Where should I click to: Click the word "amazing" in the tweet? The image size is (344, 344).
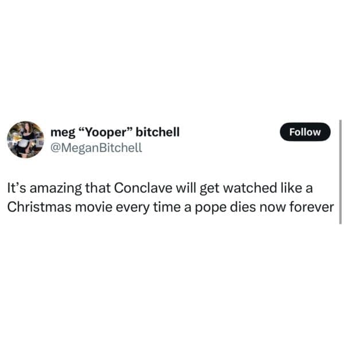[x=56, y=189]
